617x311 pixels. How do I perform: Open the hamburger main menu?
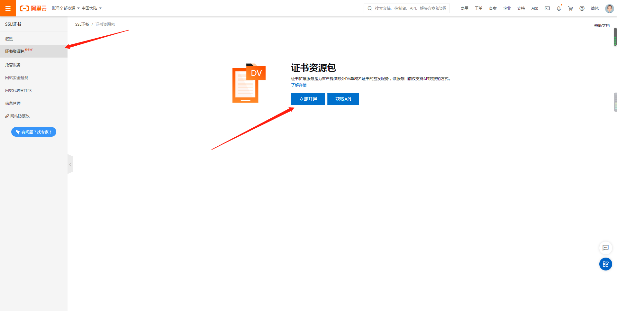coord(8,8)
